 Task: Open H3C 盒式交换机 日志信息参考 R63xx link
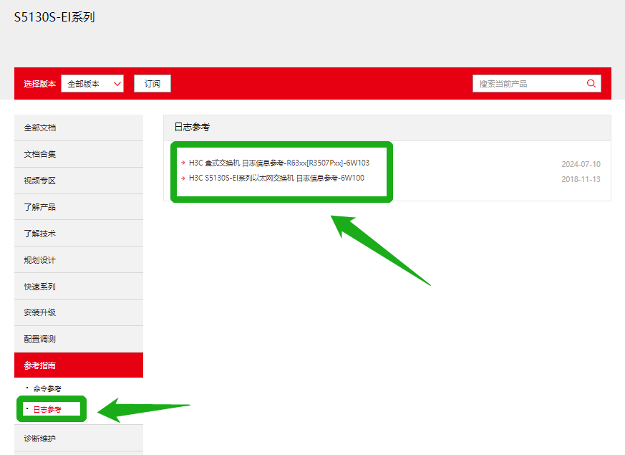(279, 163)
